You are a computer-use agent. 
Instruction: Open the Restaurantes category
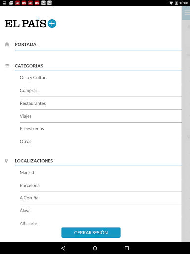tap(101, 103)
